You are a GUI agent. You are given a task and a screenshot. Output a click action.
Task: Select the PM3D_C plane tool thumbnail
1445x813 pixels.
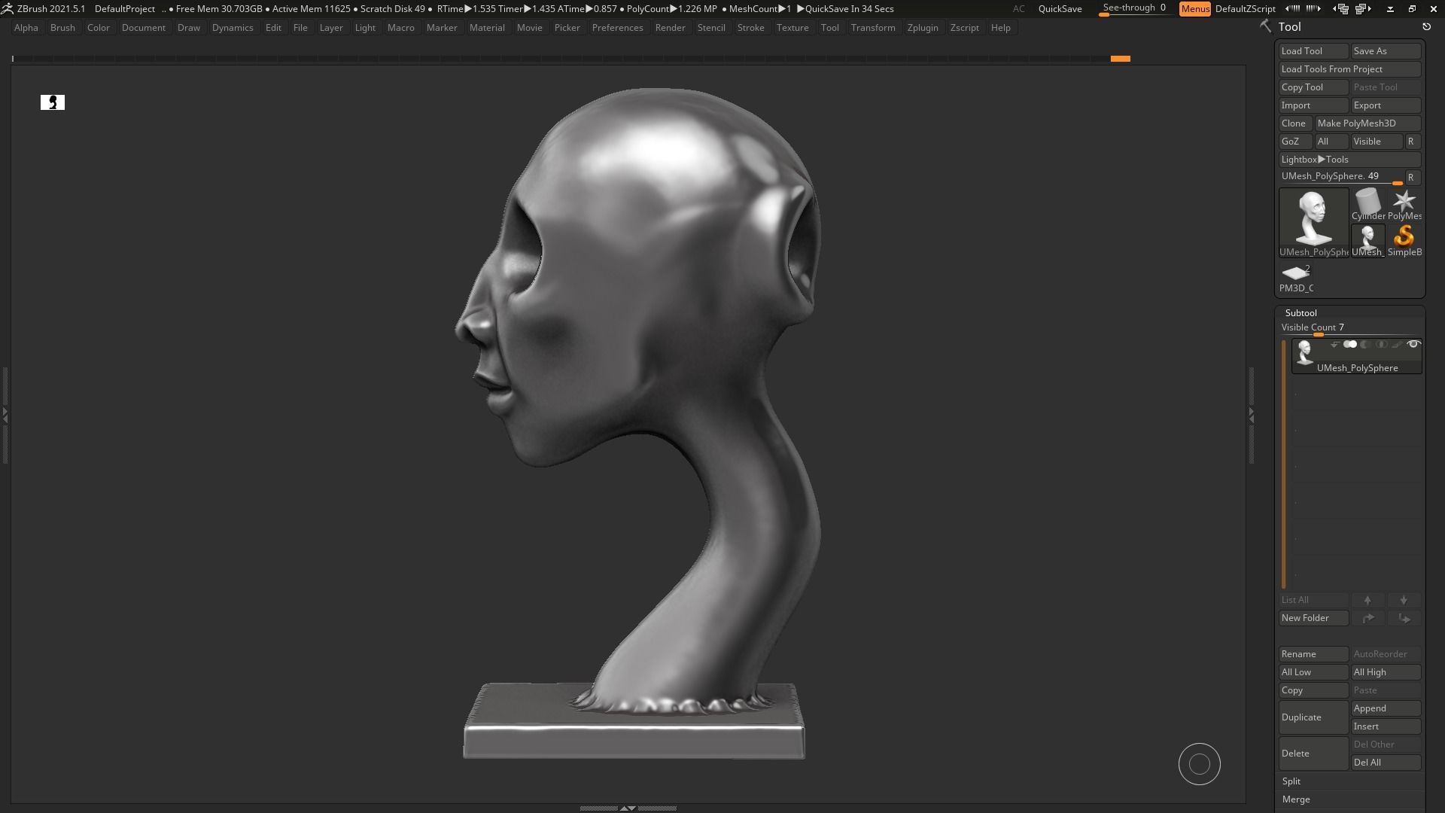pyautogui.click(x=1296, y=277)
